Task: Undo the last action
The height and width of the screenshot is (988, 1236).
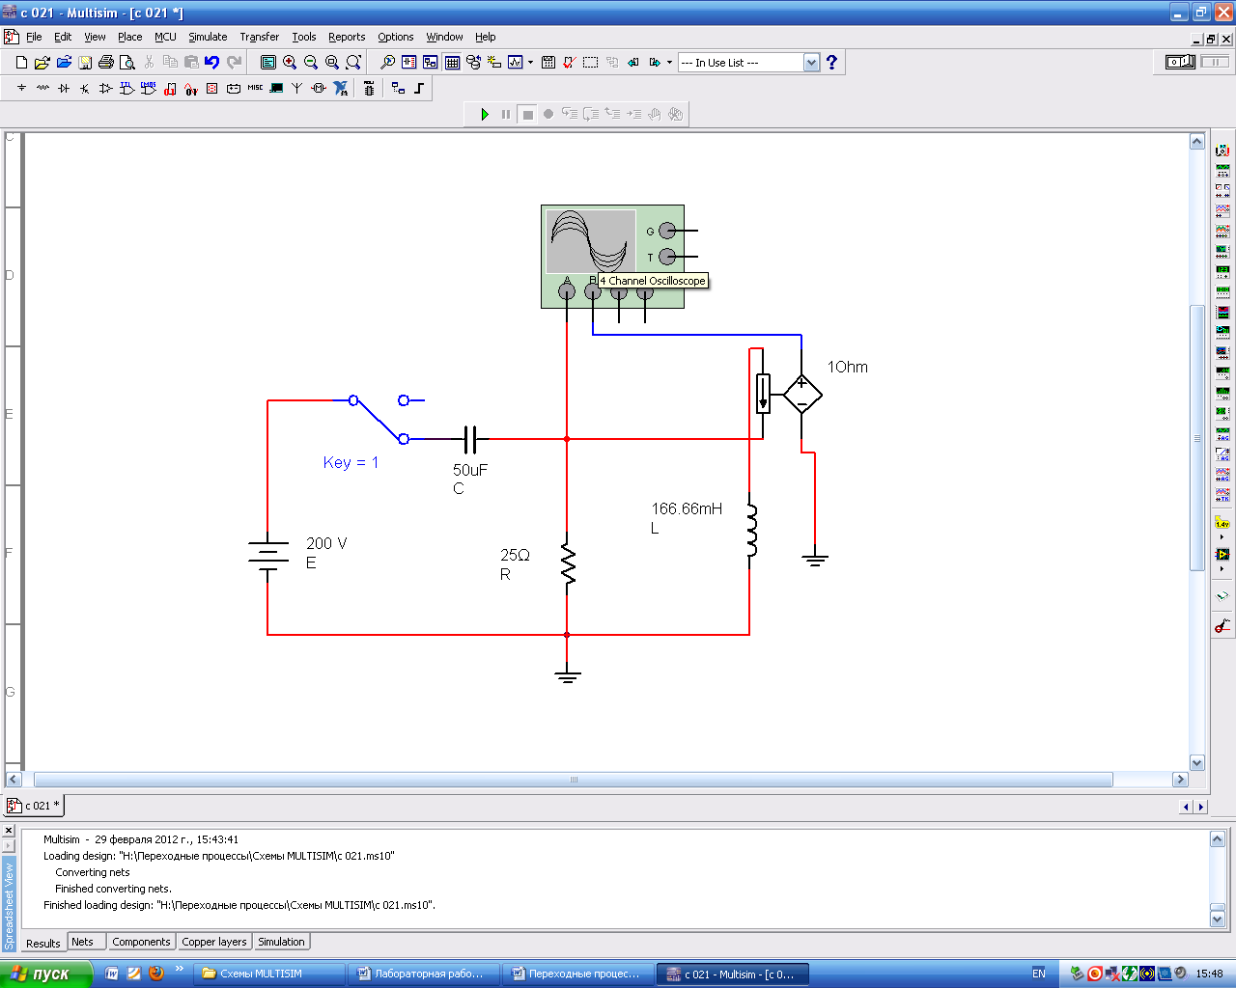Action: 212,62
